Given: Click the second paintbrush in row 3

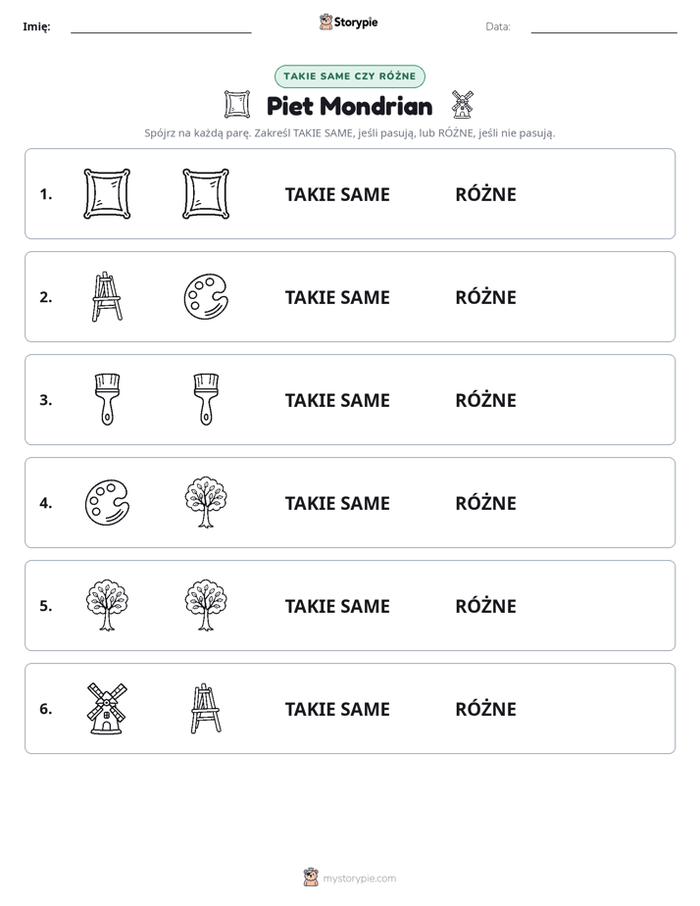Looking at the screenshot, I should (206, 399).
